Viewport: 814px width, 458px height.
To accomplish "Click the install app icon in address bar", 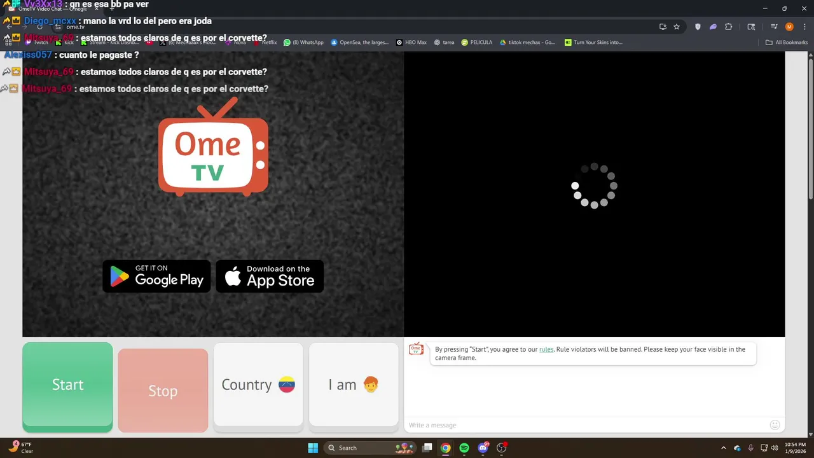I will [663, 27].
